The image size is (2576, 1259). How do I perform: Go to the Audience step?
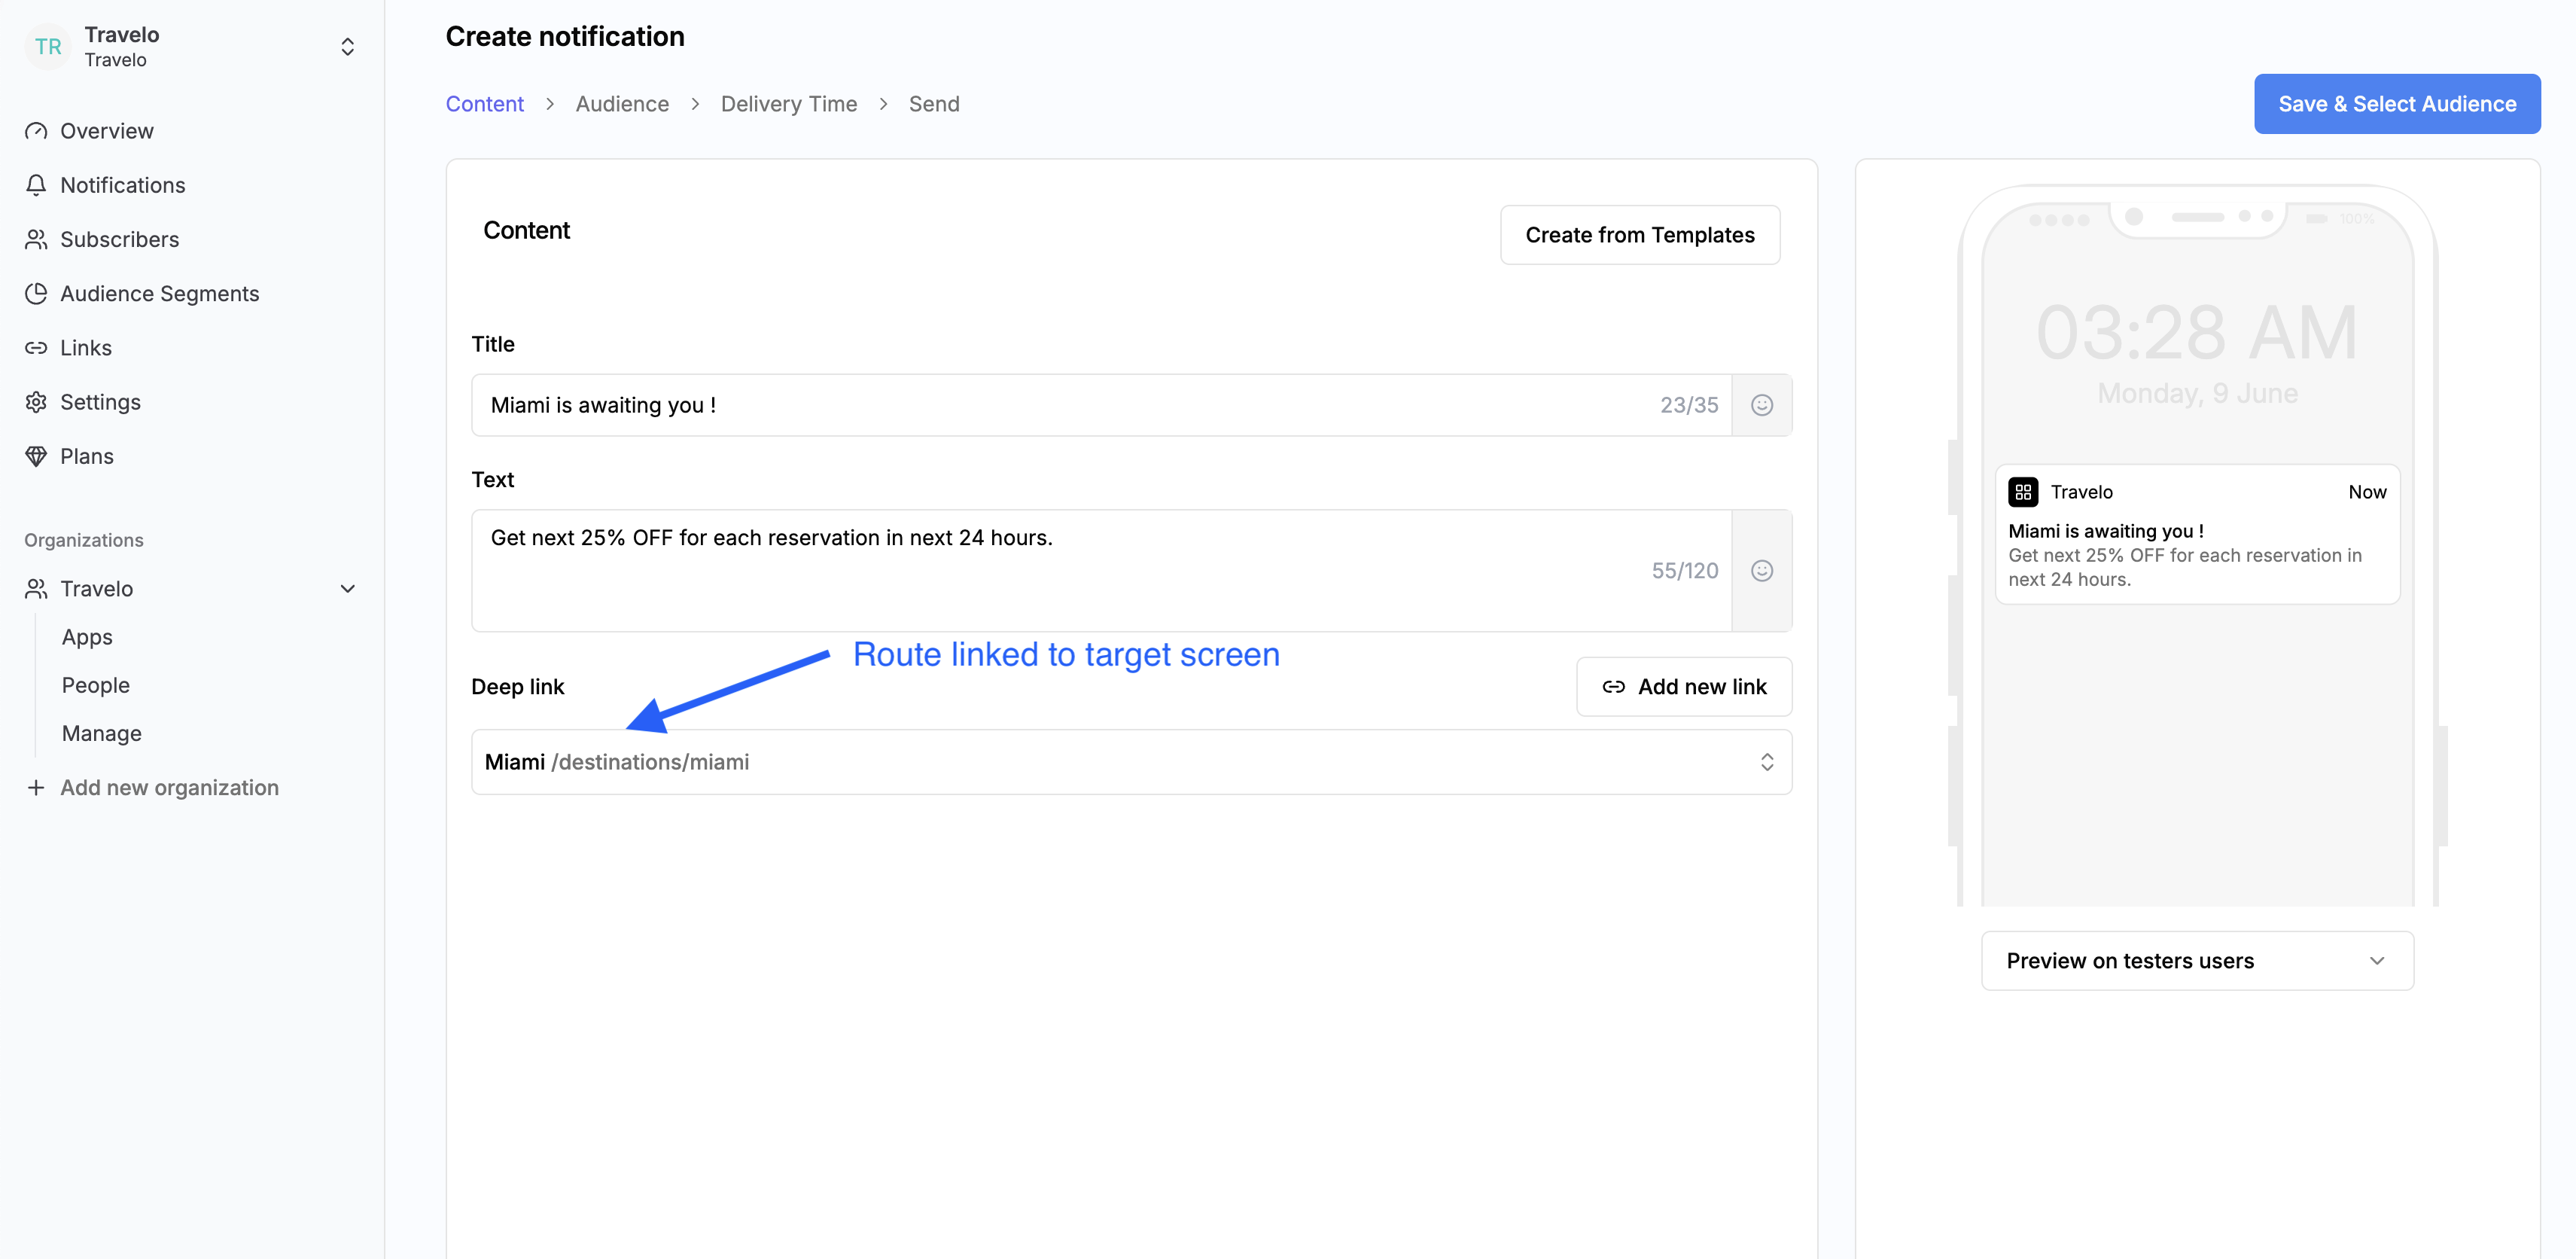tap(621, 104)
